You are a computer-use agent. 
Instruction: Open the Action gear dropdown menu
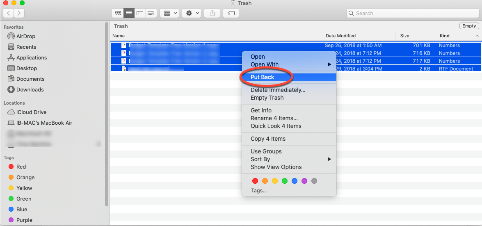[x=192, y=13]
